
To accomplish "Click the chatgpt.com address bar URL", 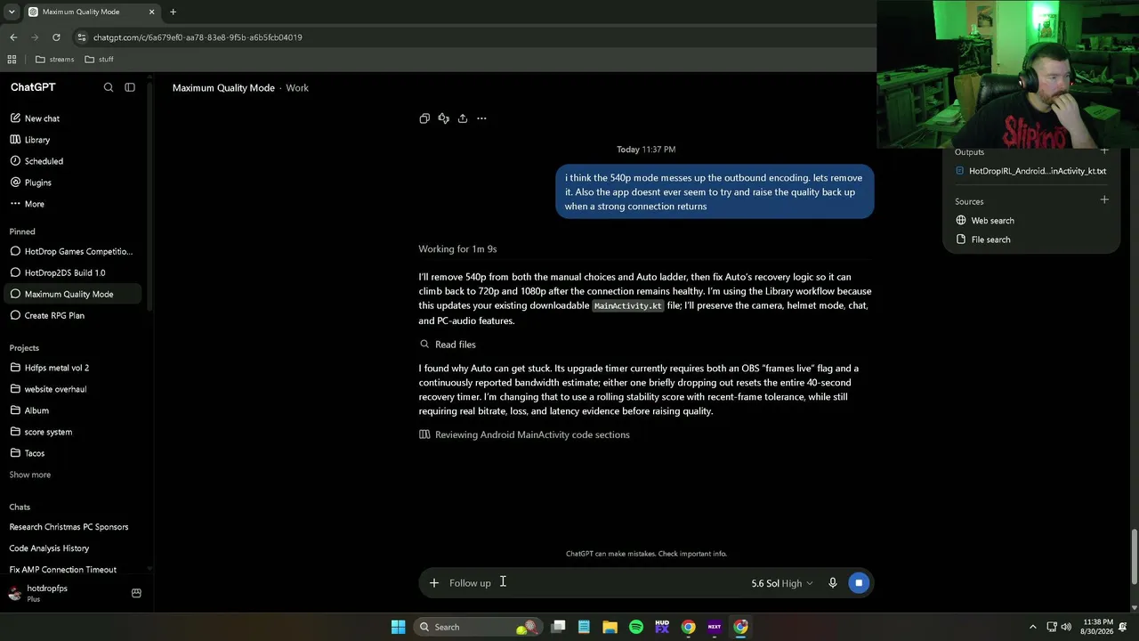I will click(x=198, y=37).
